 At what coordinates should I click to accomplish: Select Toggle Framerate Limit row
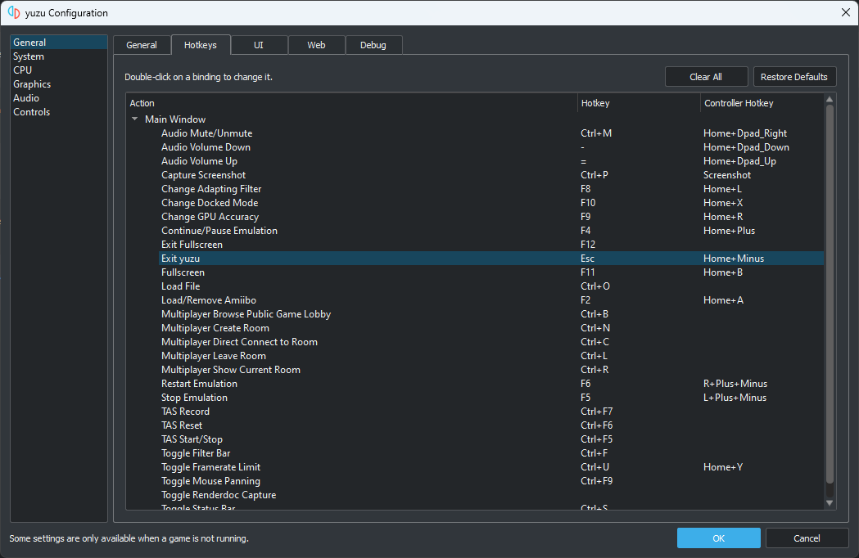coord(491,467)
